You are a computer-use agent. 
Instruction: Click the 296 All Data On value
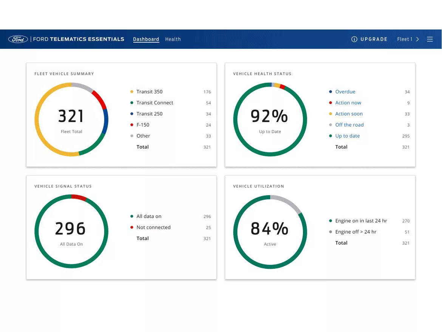click(x=70, y=228)
